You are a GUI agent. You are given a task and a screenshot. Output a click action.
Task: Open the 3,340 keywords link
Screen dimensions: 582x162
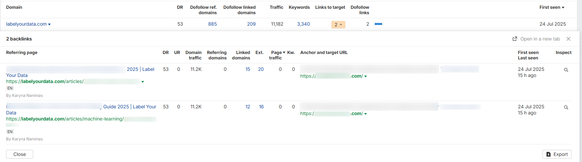click(x=303, y=24)
